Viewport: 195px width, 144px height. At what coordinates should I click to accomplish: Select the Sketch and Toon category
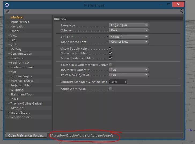coord(22,94)
